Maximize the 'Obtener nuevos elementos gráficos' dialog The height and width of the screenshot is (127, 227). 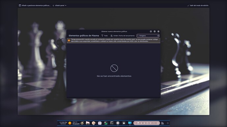[155, 31]
